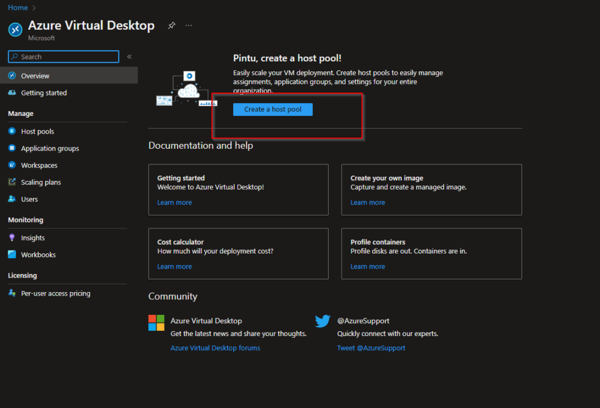This screenshot has height=408, width=600.
Task: Open Per-user access pricing item
Action: coord(56,293)
